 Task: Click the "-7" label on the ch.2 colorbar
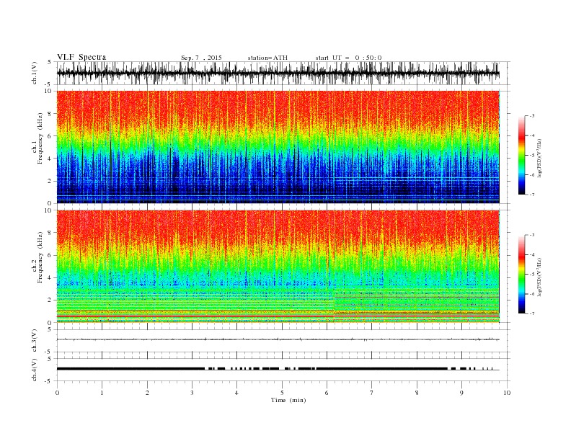[x=532, y=313]
